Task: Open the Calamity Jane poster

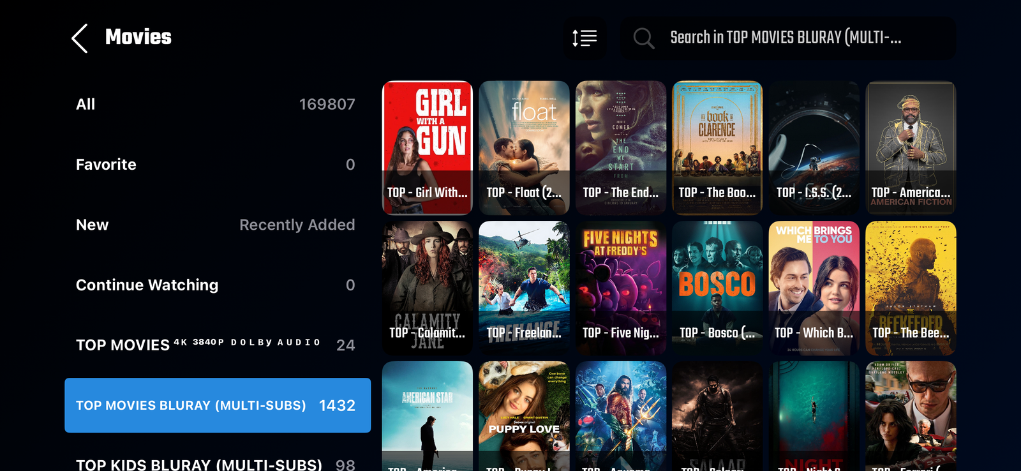Action: click(428, 288)
